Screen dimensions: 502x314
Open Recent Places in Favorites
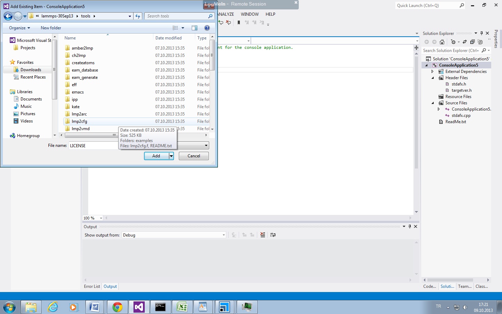pos(33,77)
